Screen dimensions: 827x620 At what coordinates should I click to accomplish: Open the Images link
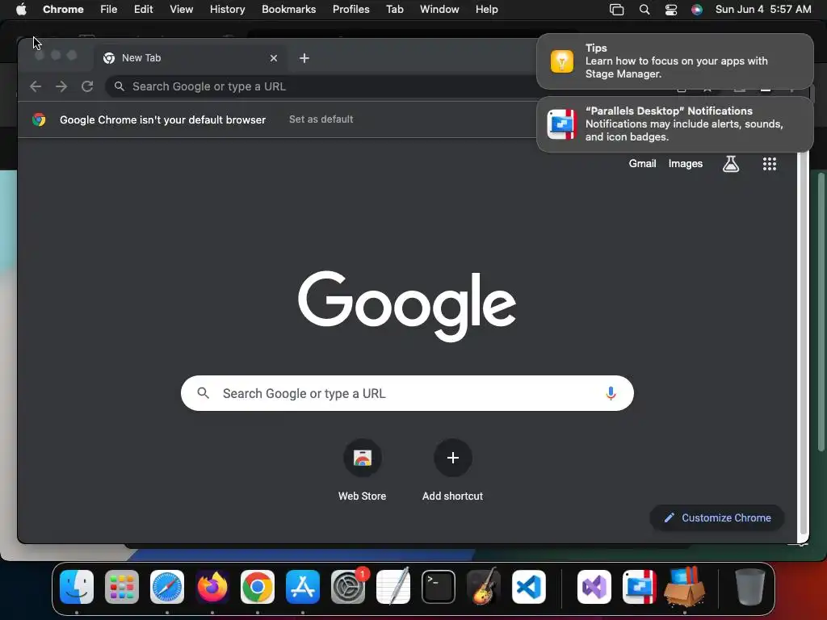685,164
